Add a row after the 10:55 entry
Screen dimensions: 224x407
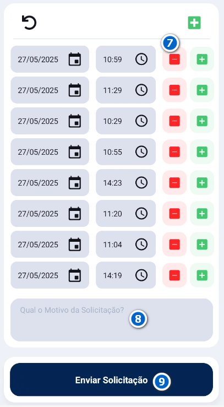(202, 152)
